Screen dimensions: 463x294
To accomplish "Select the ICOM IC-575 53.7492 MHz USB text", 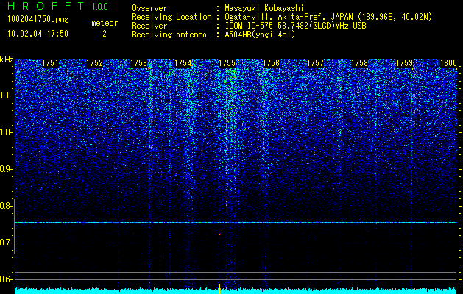I will tap(295, 26).
